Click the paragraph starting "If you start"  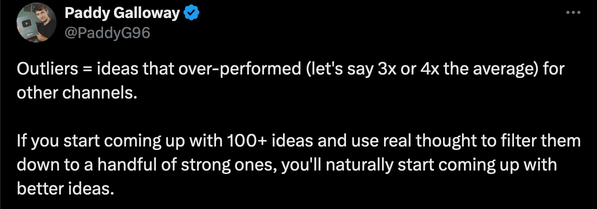298,165
